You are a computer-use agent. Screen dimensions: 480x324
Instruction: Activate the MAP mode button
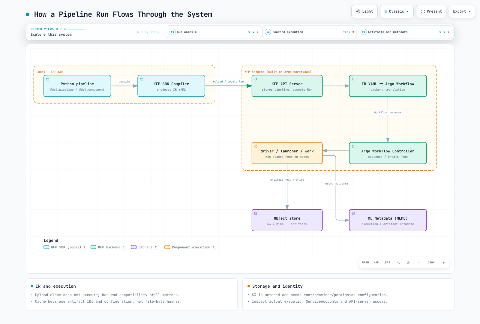tap(376, 262)
